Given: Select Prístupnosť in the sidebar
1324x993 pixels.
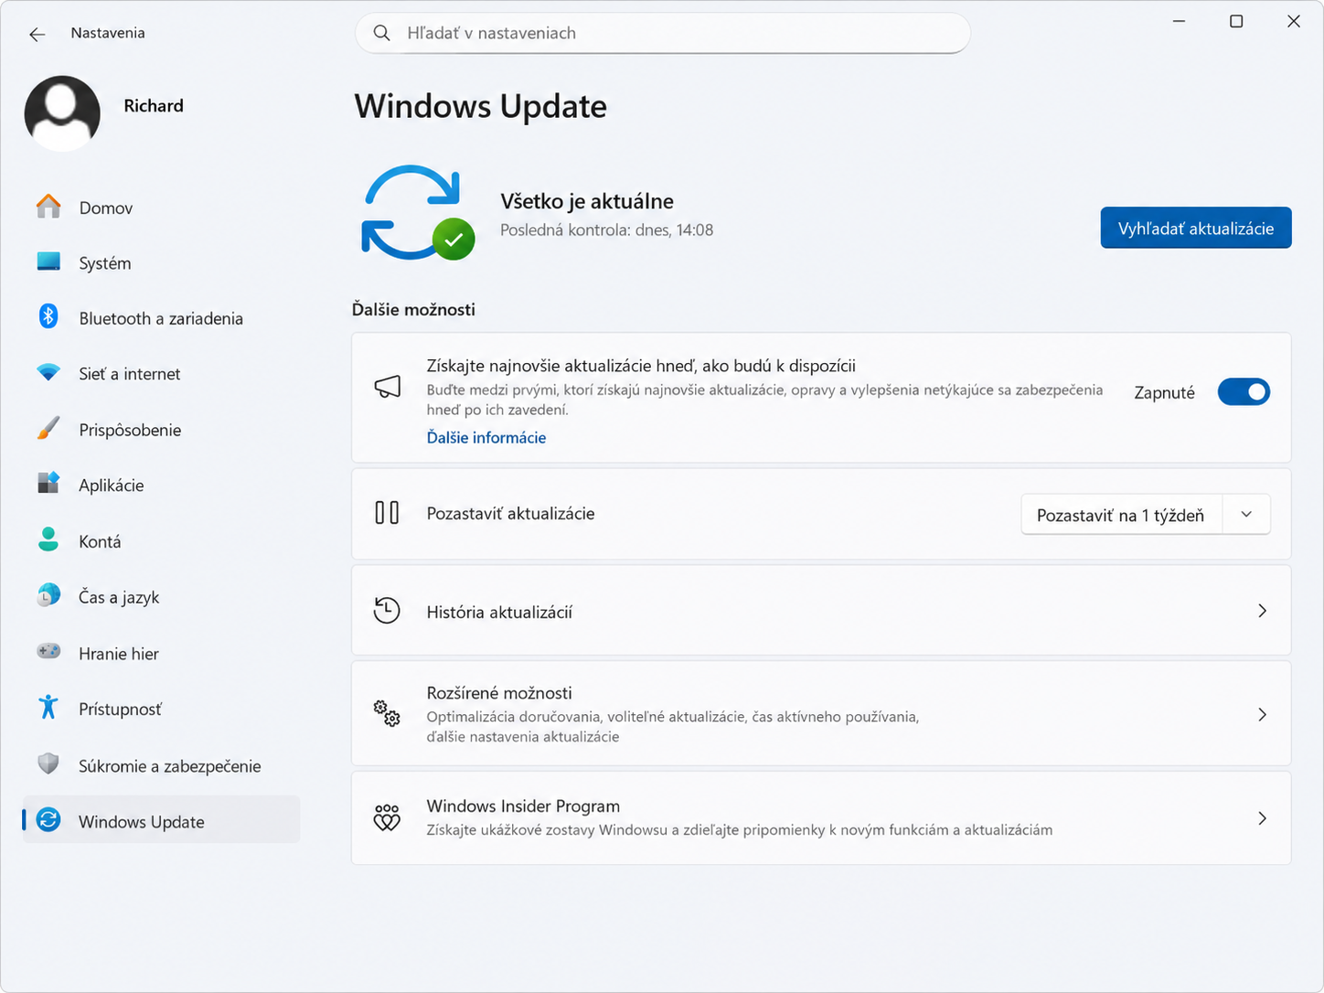Looking at the screenshot, I should tap(161, 709).
